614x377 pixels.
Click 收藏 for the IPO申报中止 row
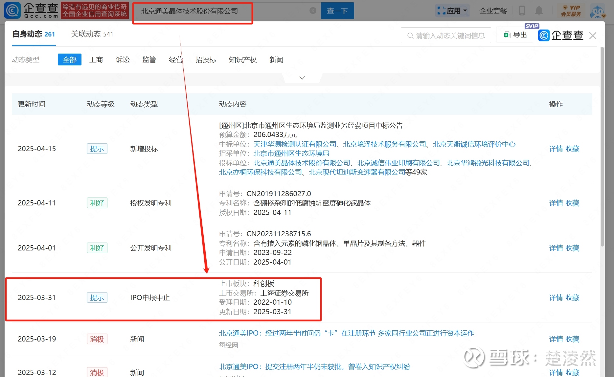pos(572,298)
